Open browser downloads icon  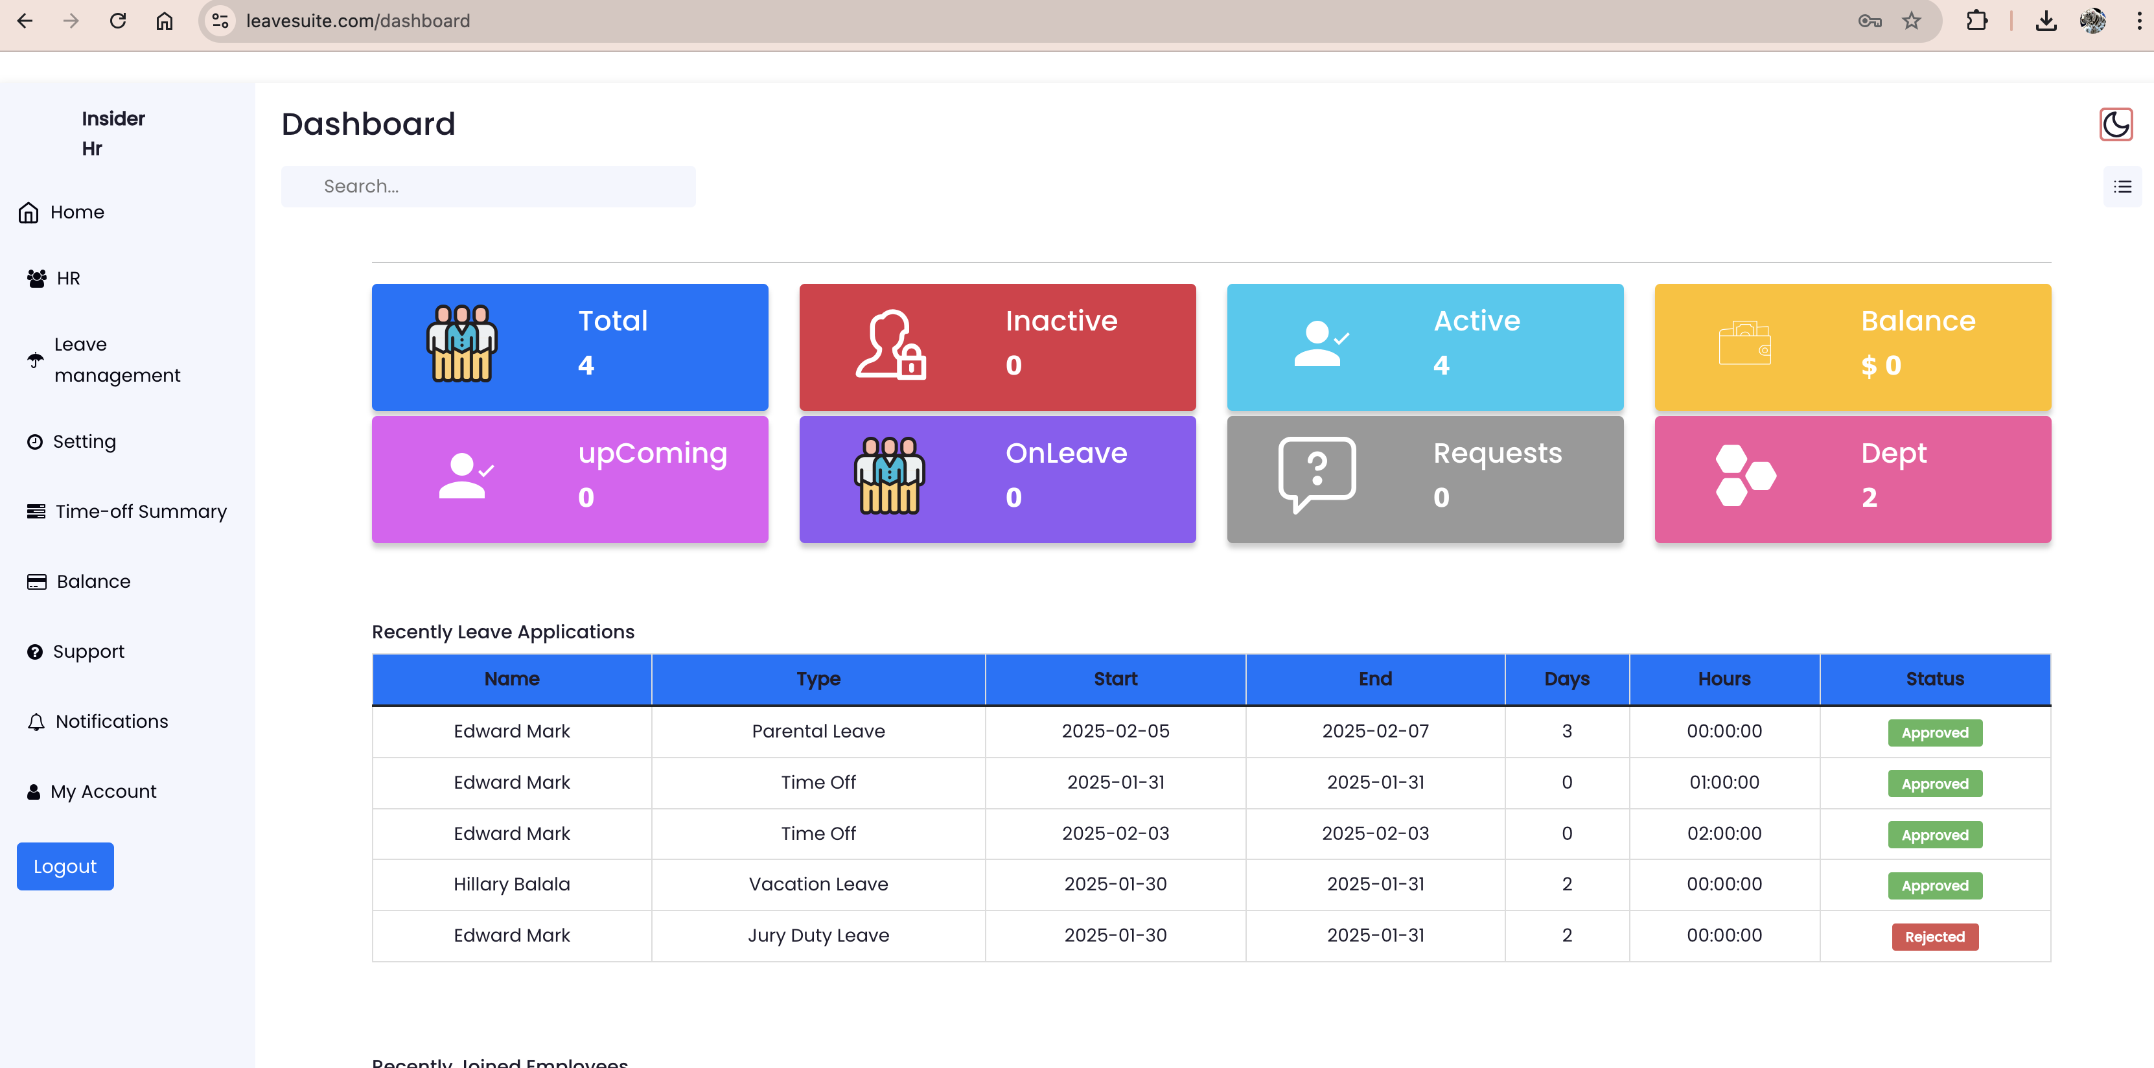click(x=2045, y=21)
